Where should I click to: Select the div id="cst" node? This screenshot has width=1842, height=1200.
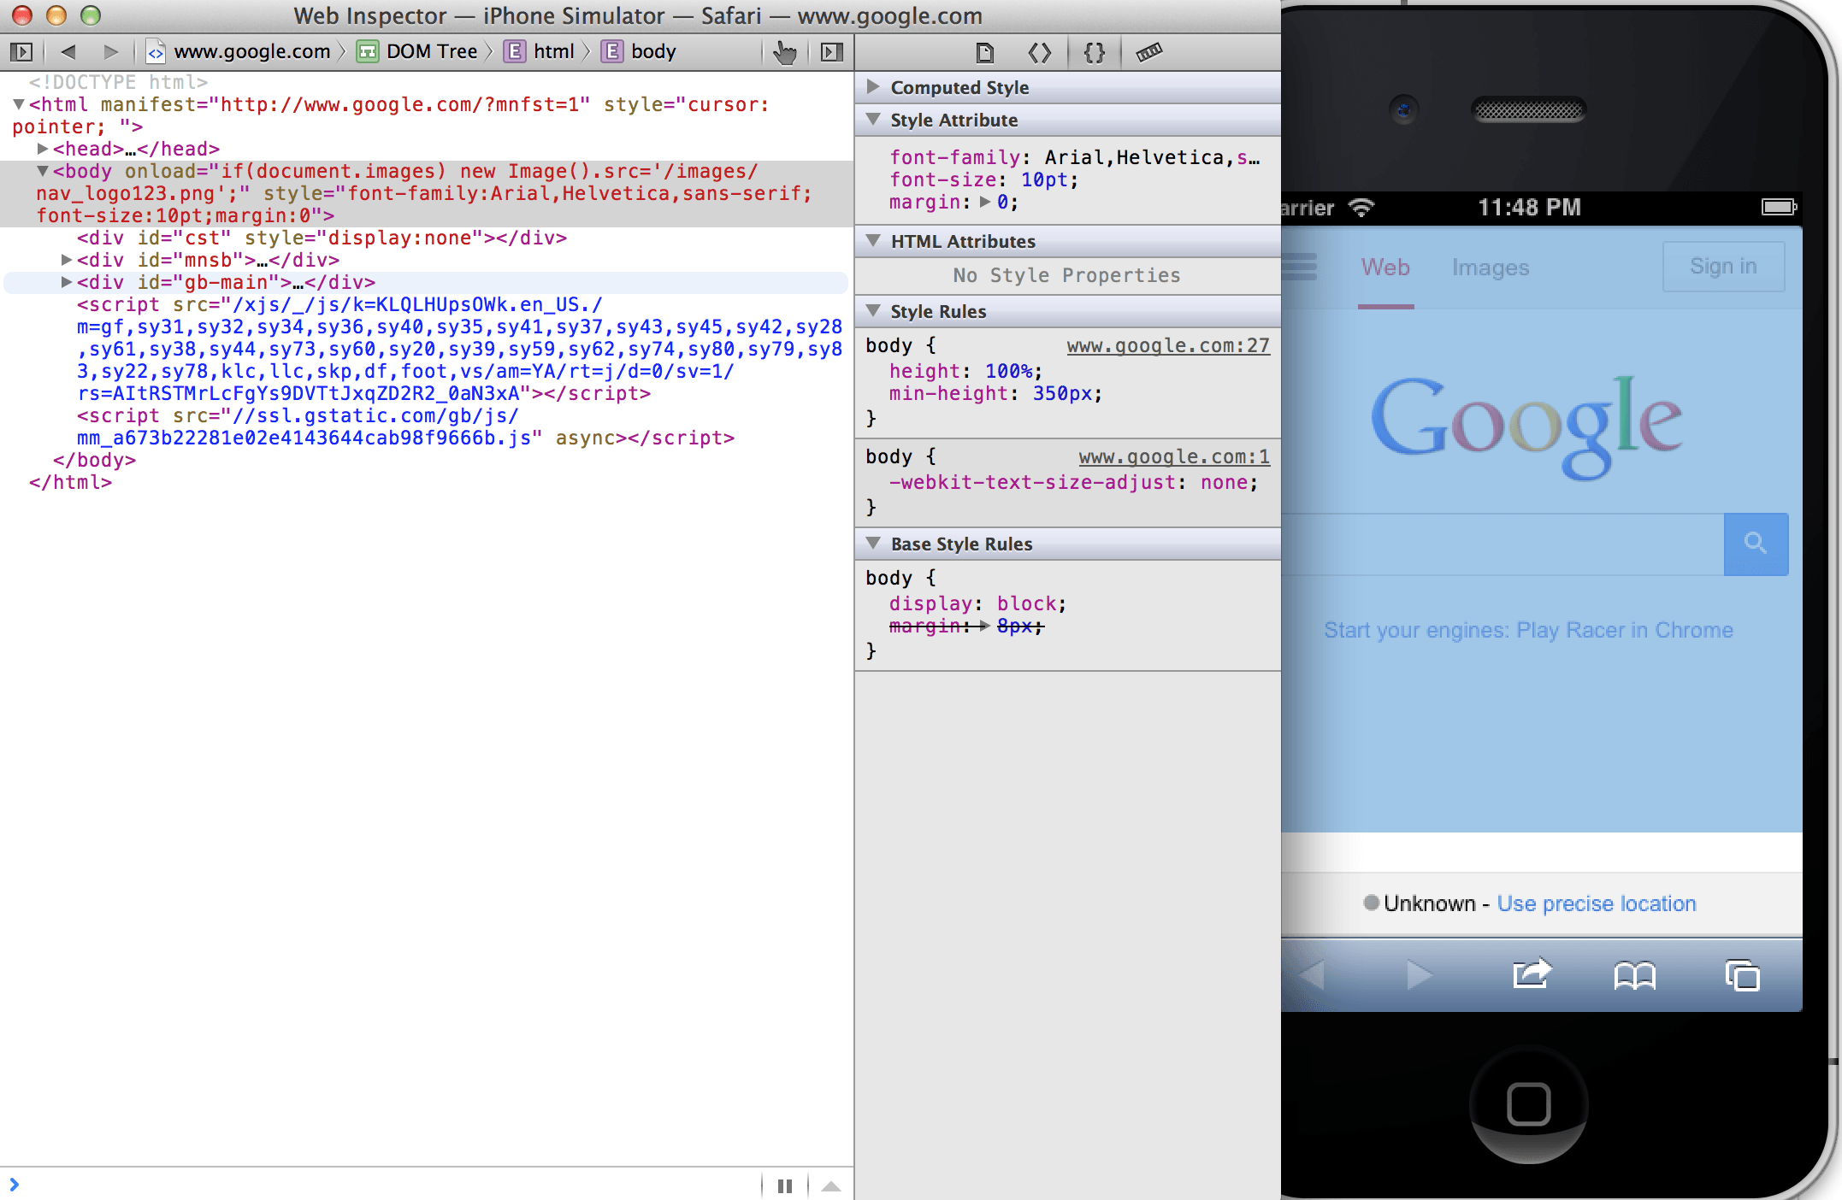[322, 238]
